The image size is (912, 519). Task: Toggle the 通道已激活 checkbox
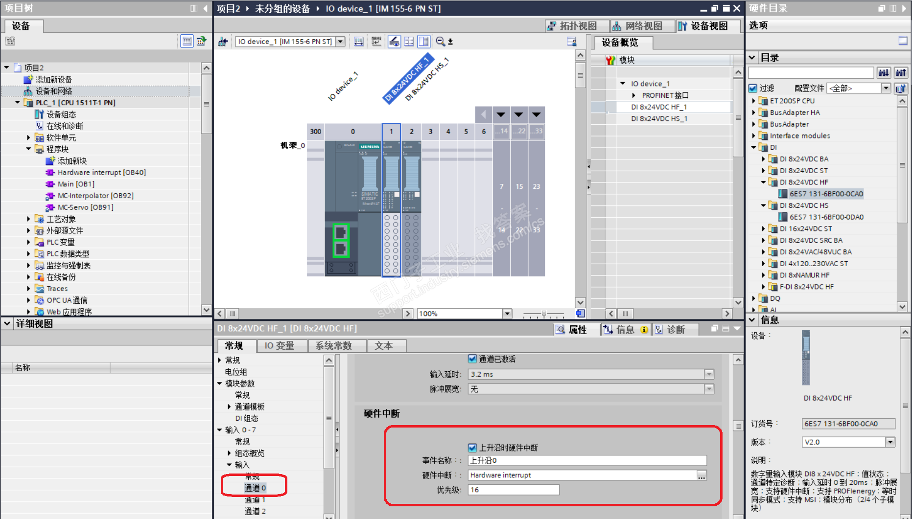[x=472, y=359]
